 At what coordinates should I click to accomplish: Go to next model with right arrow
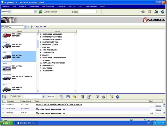(x=32, y=27)
